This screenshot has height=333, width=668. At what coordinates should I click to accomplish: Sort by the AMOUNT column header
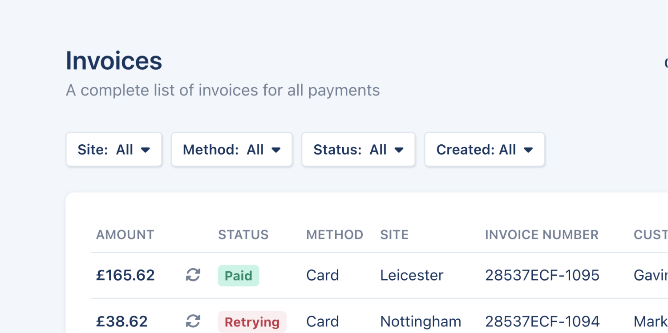(125, 234)
